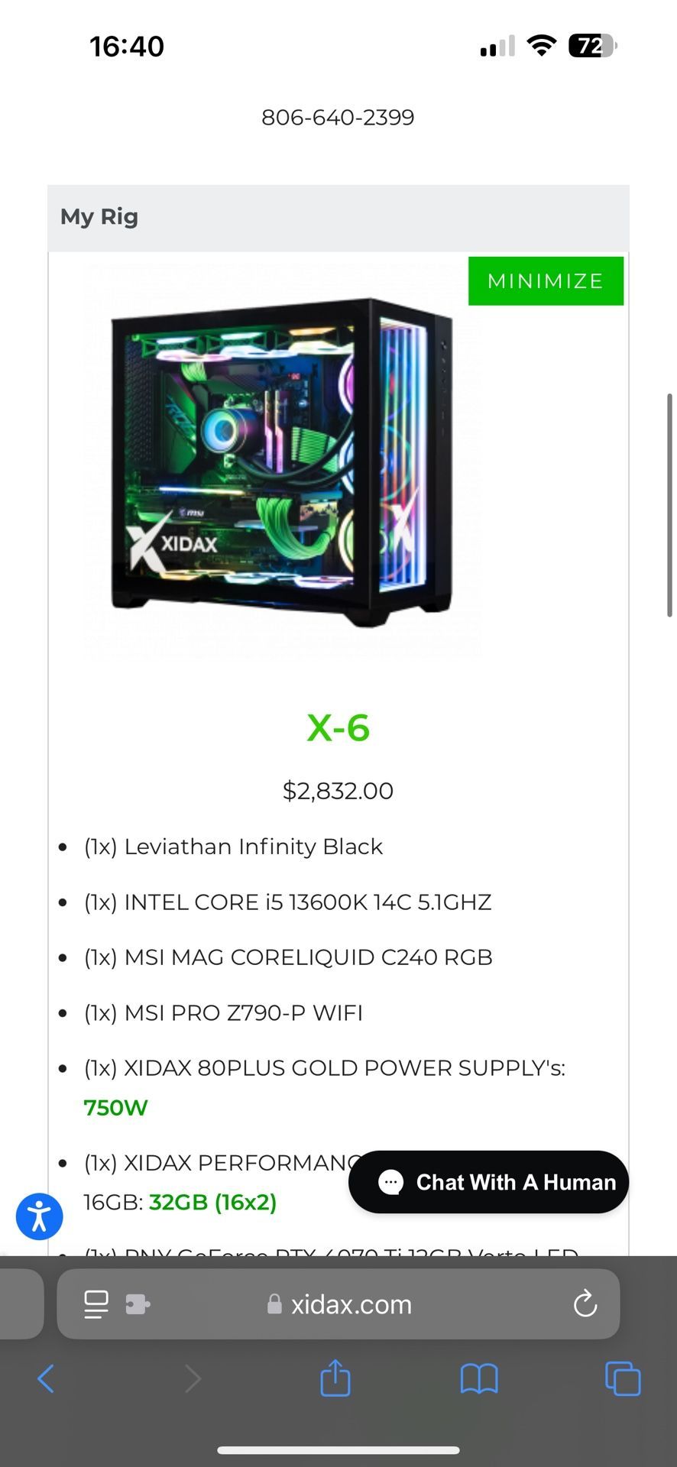677x1467 pixels.
Task: Open Chat With A Human
Action: point(488,1182)
